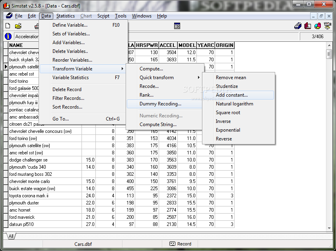
Task: Open the Help menu
Action: click(162, 16)
